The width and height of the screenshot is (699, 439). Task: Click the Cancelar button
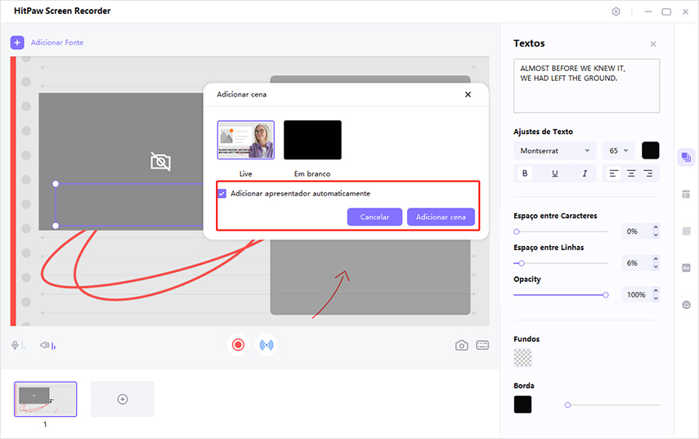click(374, 217)
